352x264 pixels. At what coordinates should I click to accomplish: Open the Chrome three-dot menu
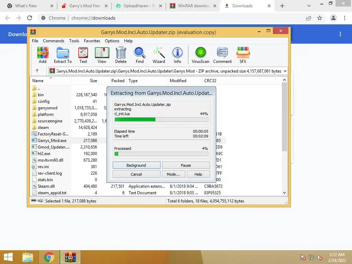(344, 18)
